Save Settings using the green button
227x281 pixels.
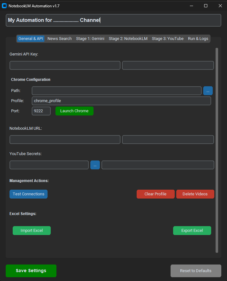pos(31,271)
